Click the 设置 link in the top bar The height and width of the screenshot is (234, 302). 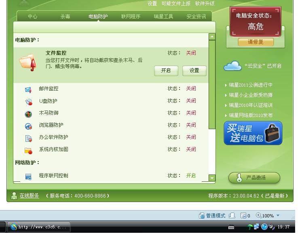tap(152, 4)
